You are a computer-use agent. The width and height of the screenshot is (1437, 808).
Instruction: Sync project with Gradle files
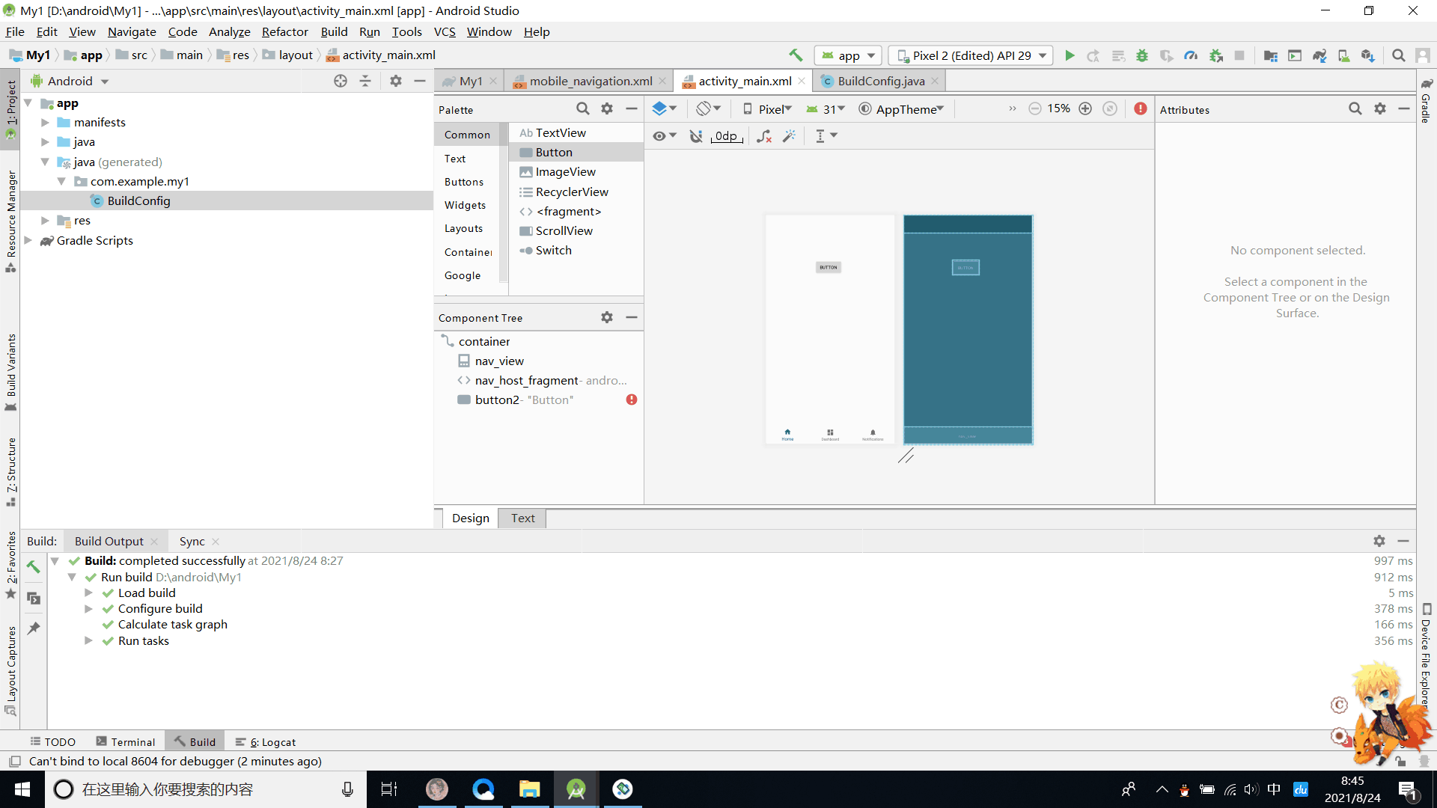(1319, 55)
